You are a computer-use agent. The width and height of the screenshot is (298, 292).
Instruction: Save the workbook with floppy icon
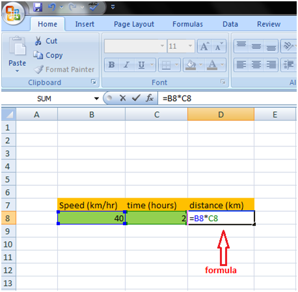point(38,7)
